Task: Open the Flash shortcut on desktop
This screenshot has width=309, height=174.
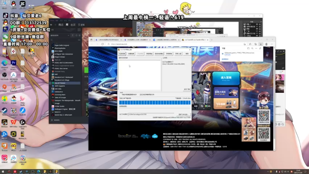Action: 22,111
